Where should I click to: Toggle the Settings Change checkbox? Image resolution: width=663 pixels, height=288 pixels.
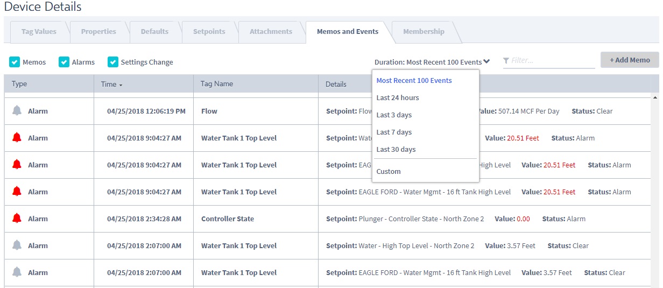pos(113,62)
